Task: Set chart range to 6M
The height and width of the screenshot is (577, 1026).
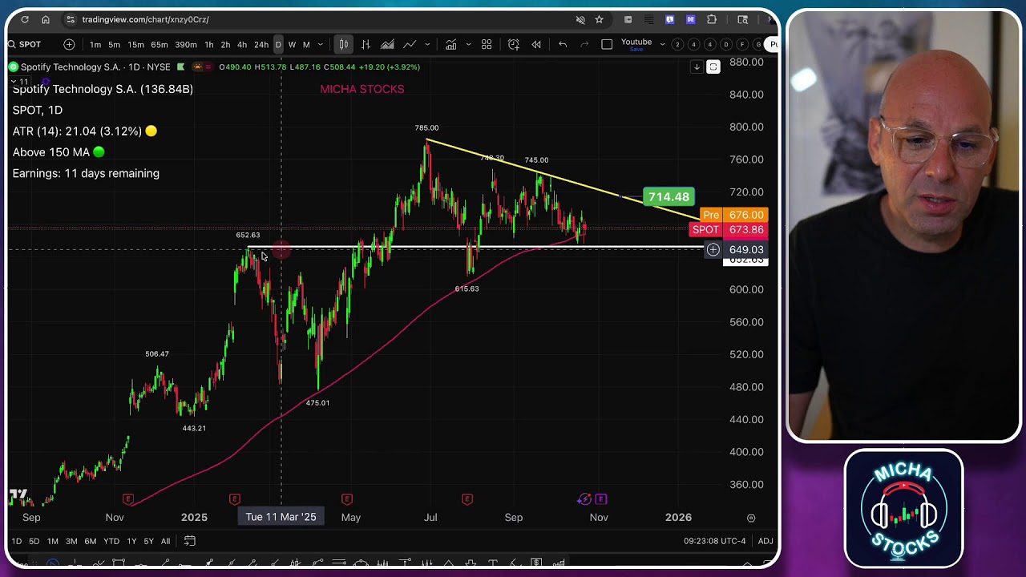Action: coord(91,542)
